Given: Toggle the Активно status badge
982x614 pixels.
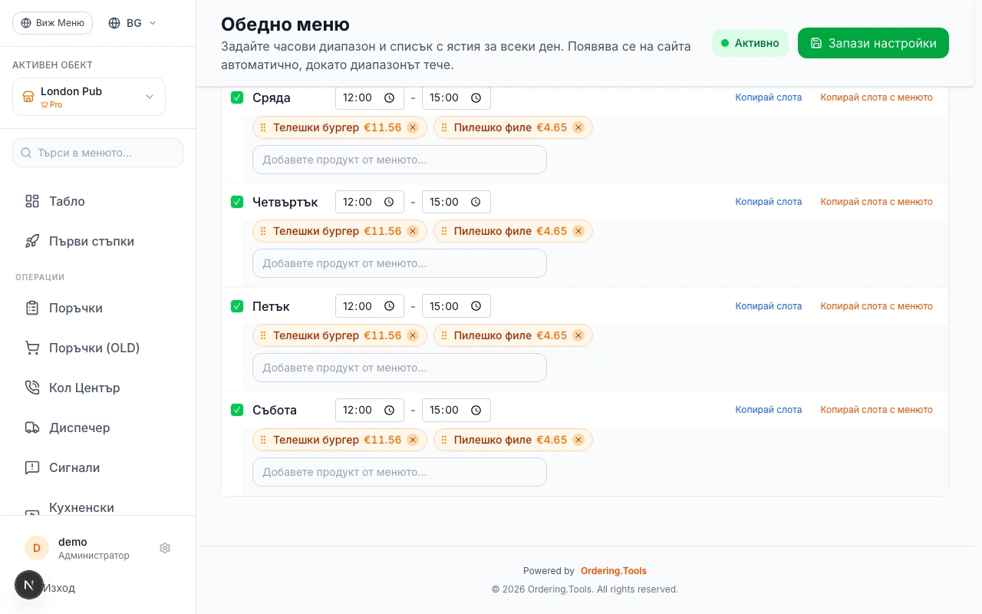Looking at the screenshot, I should (750, 43).
